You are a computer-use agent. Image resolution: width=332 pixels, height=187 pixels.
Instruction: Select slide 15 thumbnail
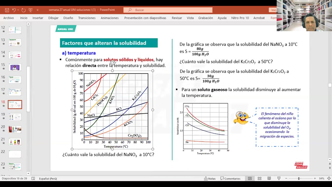coord(15,67)
